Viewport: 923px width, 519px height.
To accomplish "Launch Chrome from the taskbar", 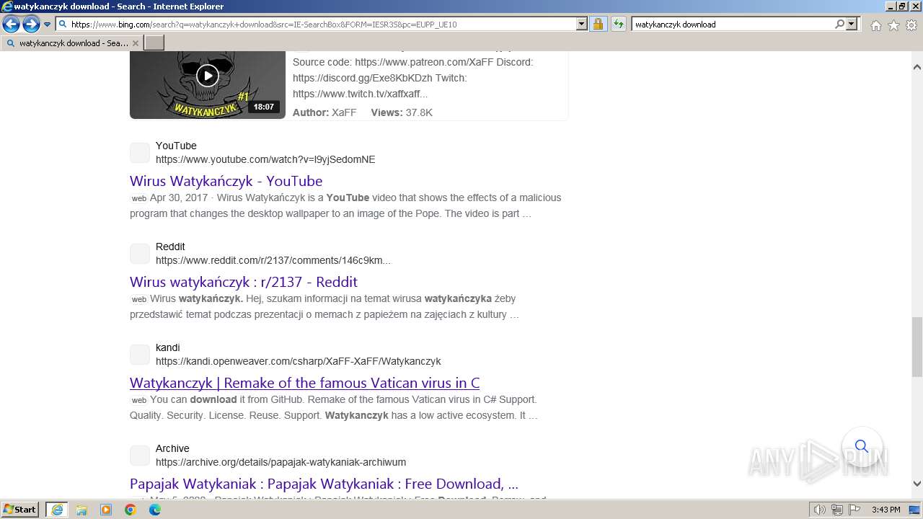I will [x=131, y=510].
